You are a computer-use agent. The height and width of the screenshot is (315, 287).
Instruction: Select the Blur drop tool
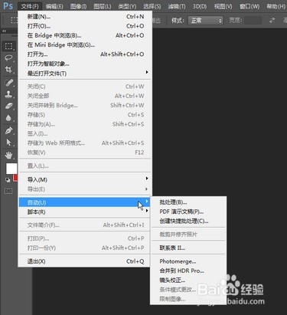pos(8,118)
